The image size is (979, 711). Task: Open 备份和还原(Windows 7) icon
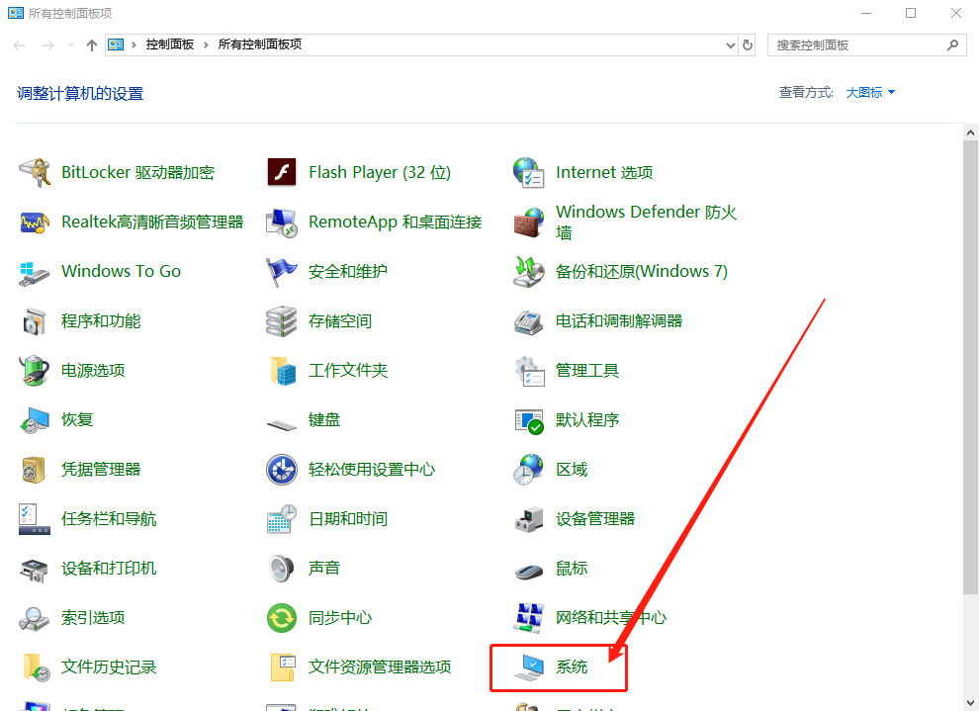tap(529, 272)
